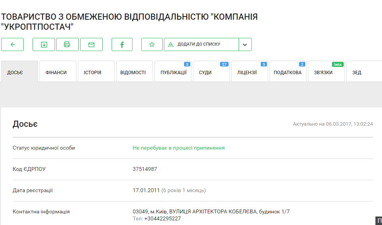This screenshot has width=382, height=225.
Task: Open the Досьє tab
Action: point(19,72)
